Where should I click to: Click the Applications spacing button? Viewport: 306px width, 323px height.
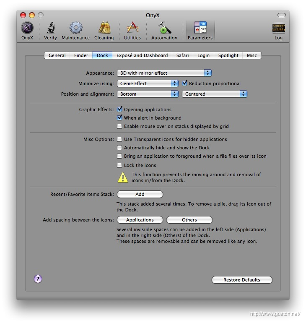140,220
